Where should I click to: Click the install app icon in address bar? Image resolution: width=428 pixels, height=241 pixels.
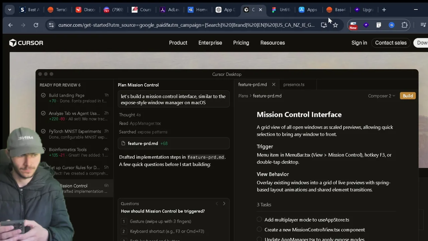324,25
